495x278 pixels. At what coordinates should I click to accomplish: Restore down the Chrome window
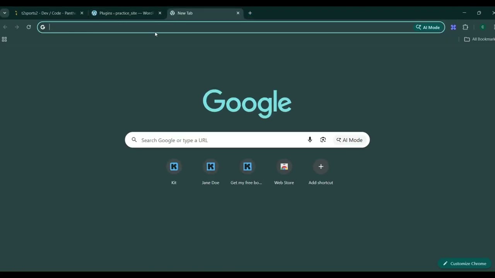coord(479,13)
